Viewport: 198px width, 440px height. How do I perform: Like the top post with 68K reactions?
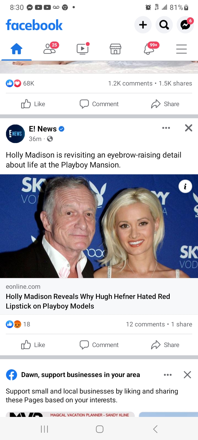33,104
